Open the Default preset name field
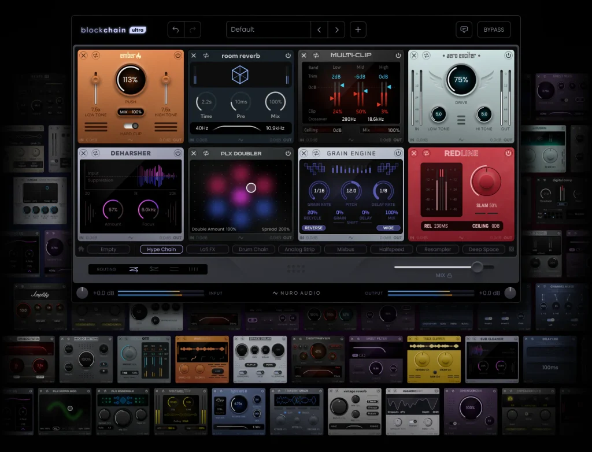The height and width of the screenshot is (452, 592). [269, 29]
